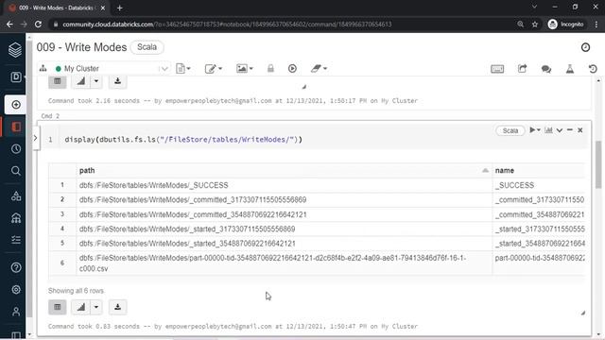Viewport: 605px width, 340px height.
Task: Open the Search magnifier icon in sidebar
Action: [16, 171]
